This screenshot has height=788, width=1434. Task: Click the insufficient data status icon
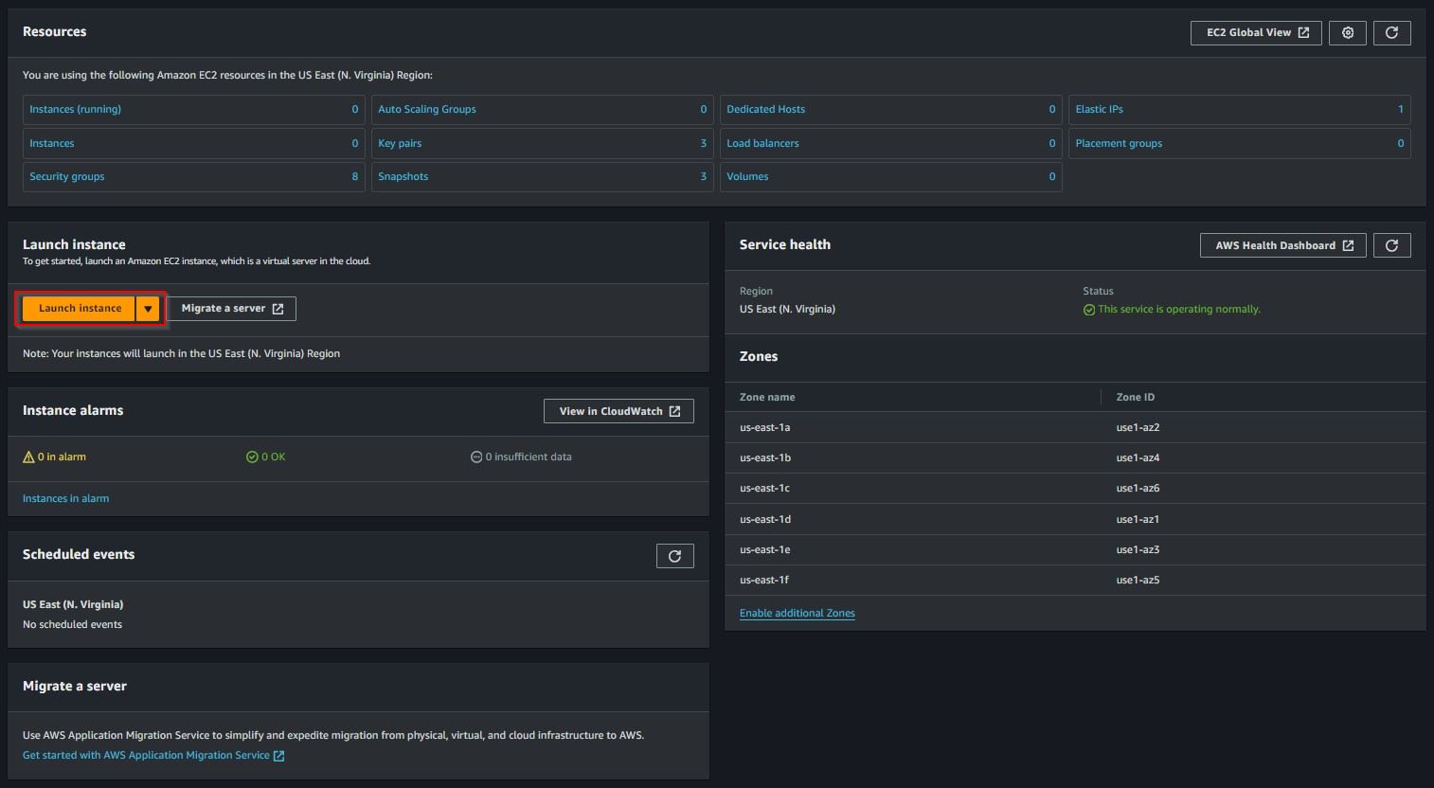[476, 457]
